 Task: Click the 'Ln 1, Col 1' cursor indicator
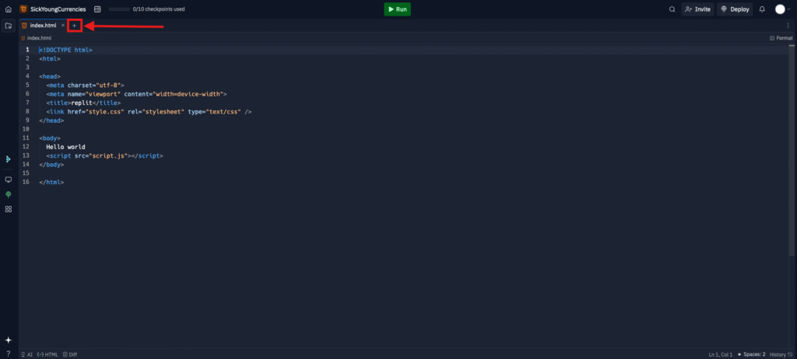(x=720, y=354)
